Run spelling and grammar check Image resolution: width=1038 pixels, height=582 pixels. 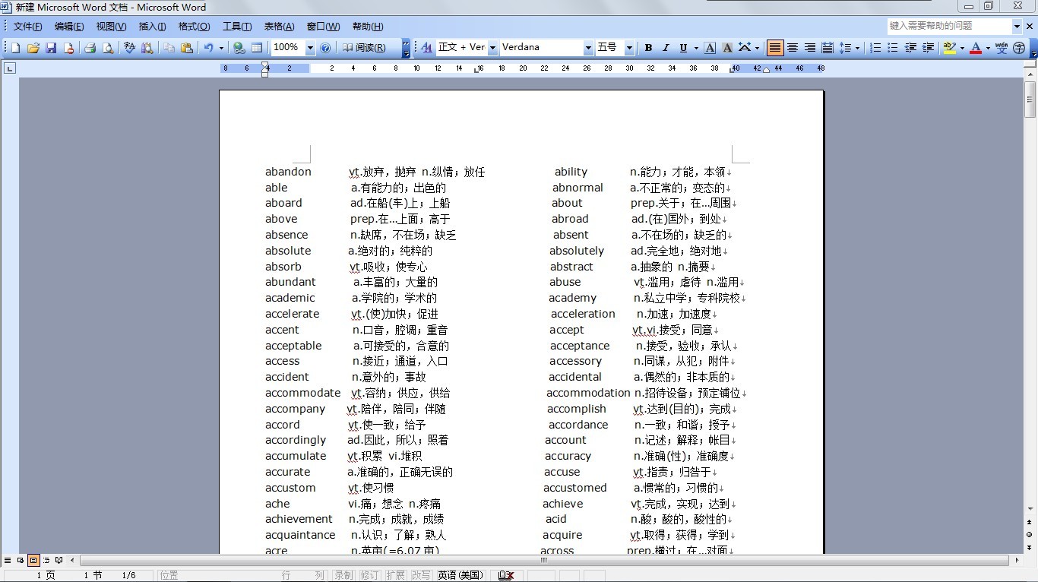coord(129,47)
